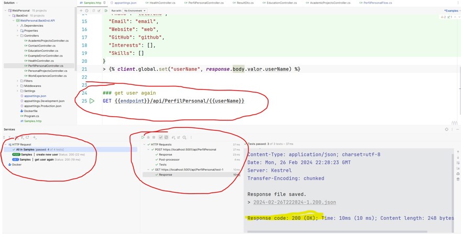Select the POST Samples create new user entry
This screenshot has height=234, width=461.
[x=49, y=154]
